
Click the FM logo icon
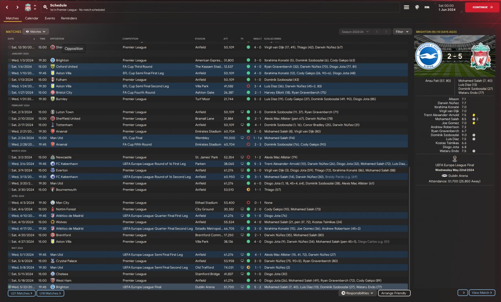click(x=427, y=7)
